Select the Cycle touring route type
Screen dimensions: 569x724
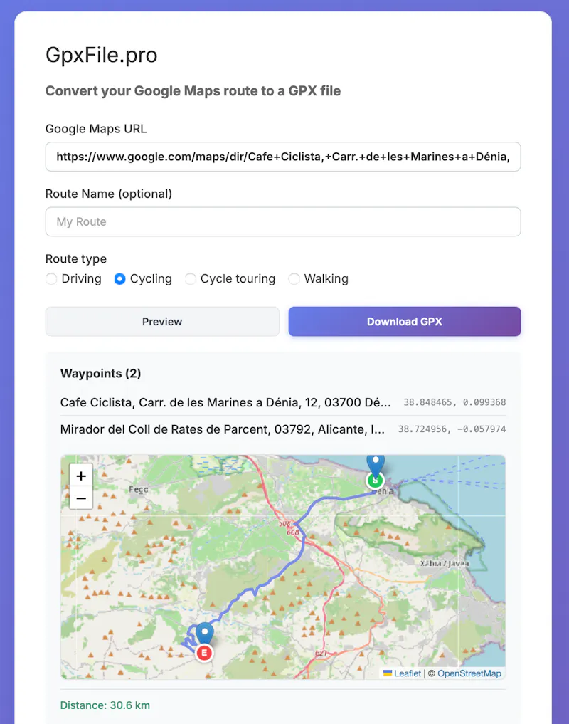190,279
